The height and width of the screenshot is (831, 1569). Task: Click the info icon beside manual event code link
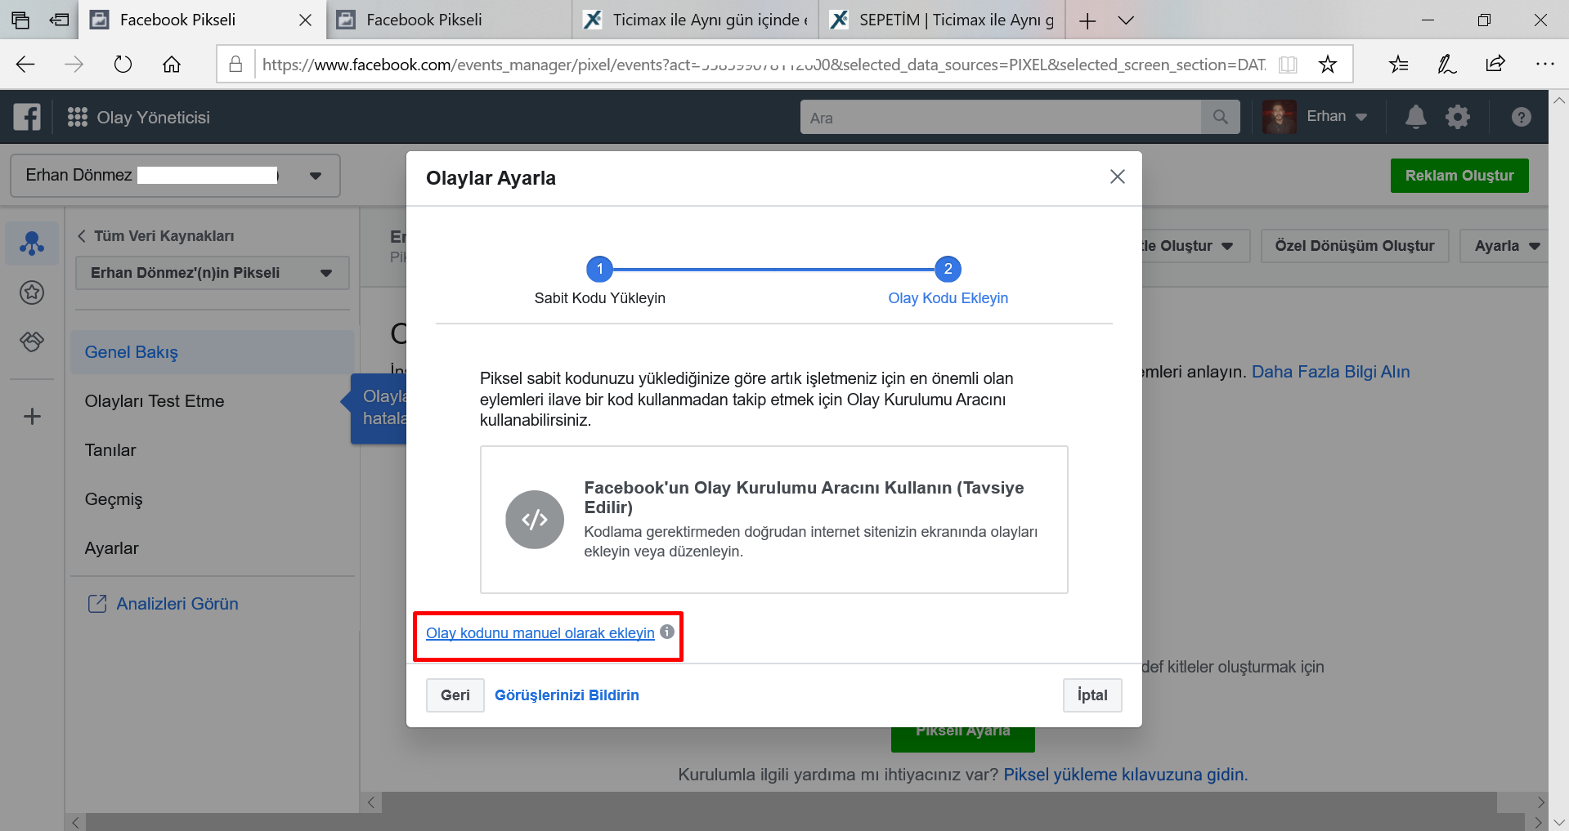click(x=667, y=632)
